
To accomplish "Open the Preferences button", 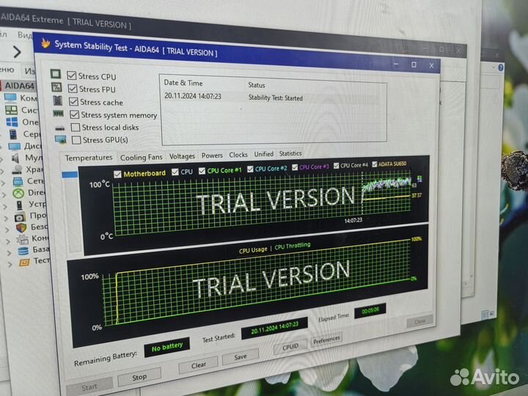I will [x=326, y=340].
